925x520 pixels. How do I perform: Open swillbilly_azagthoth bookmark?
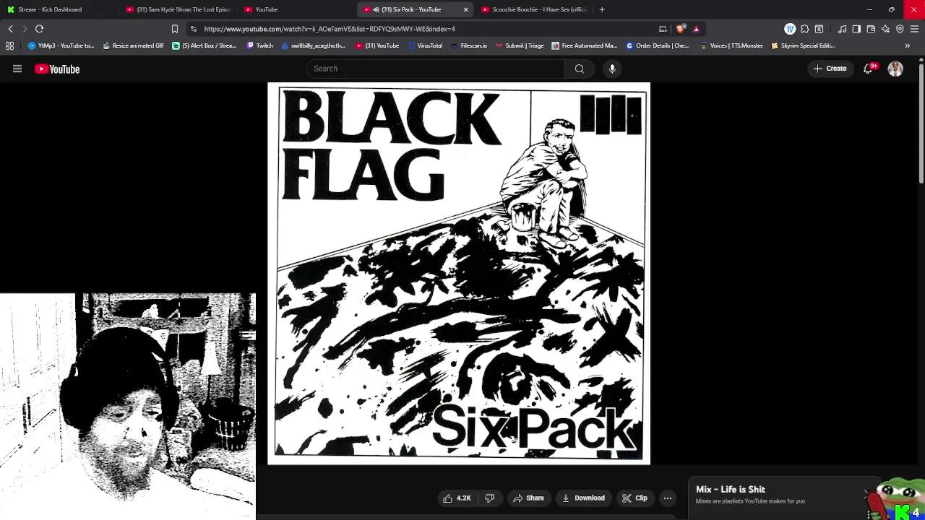pyautogui.click(x=313, y=45)
